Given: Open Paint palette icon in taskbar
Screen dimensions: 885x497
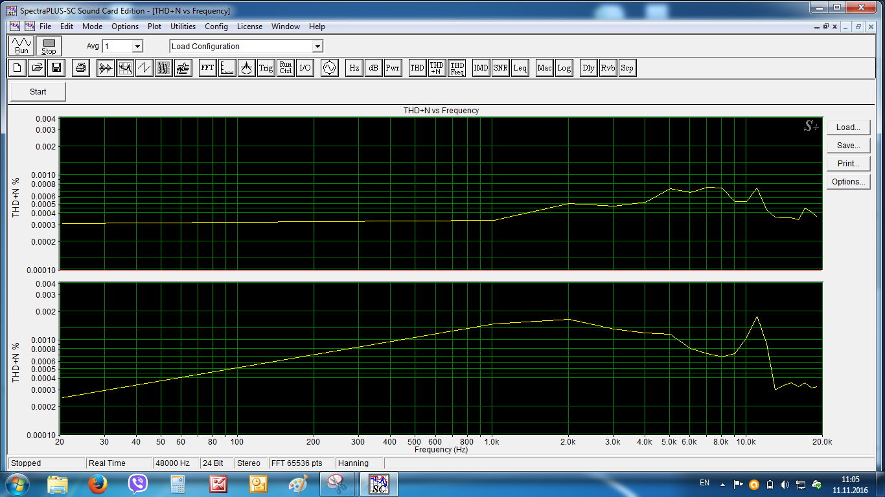Looking at the screenshot, I should click(298, 484).
